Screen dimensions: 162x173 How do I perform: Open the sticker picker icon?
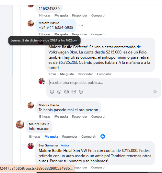pyautogui.click(x=81, y=92)
